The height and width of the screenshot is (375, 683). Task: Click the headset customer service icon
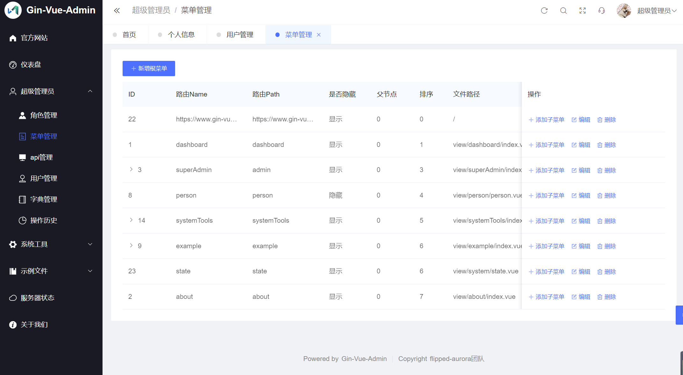tap(601, 11)
